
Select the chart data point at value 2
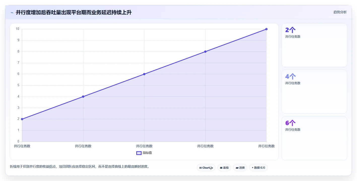click(x=22, y=119)
